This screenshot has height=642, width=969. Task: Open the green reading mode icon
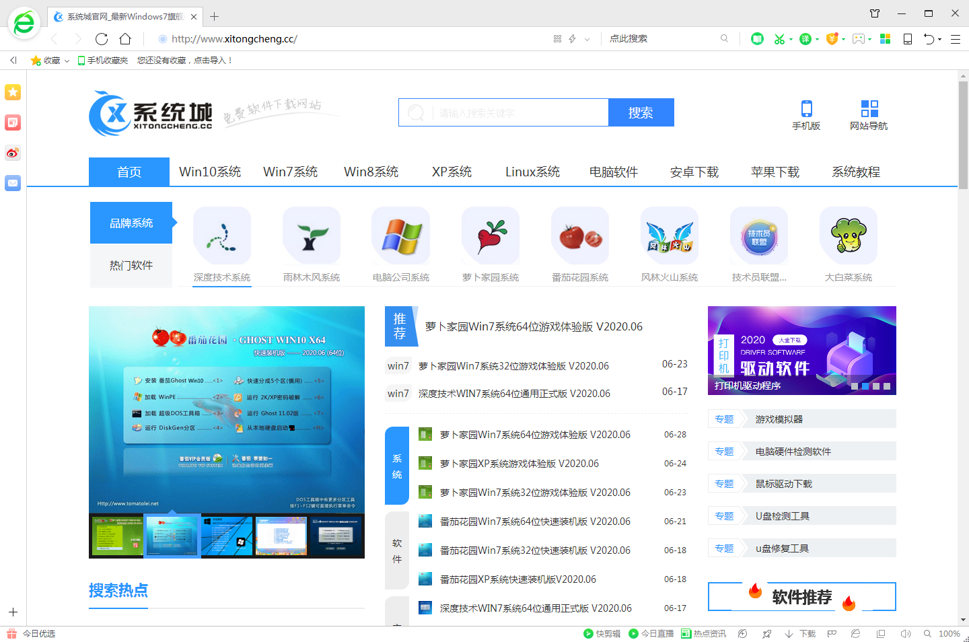point(757,39)
